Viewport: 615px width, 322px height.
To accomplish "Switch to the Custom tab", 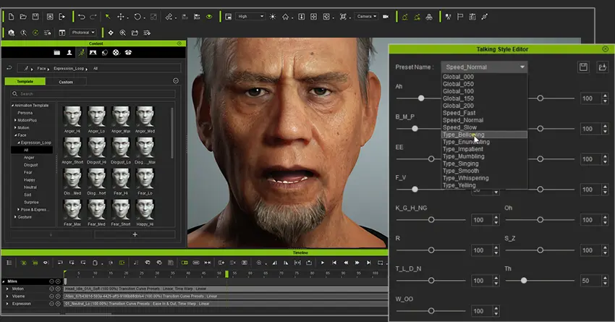I will (65, 82).
